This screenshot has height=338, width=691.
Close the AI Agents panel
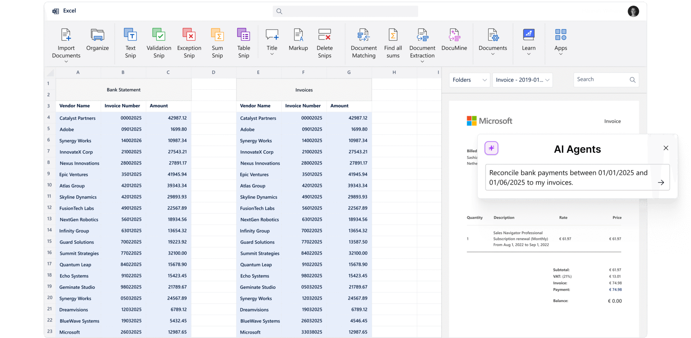click(x=666, y=148)
